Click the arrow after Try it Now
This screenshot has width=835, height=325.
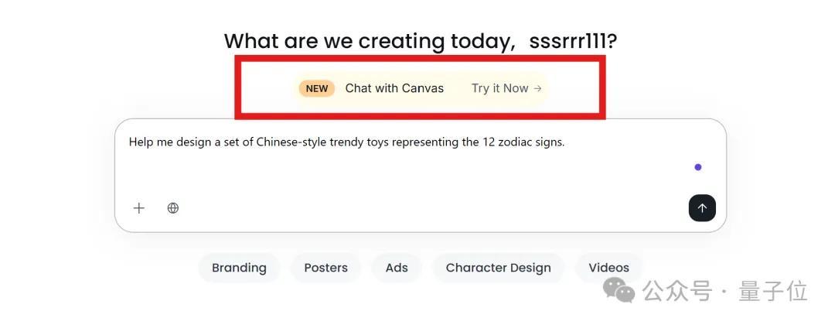[537, 88]
